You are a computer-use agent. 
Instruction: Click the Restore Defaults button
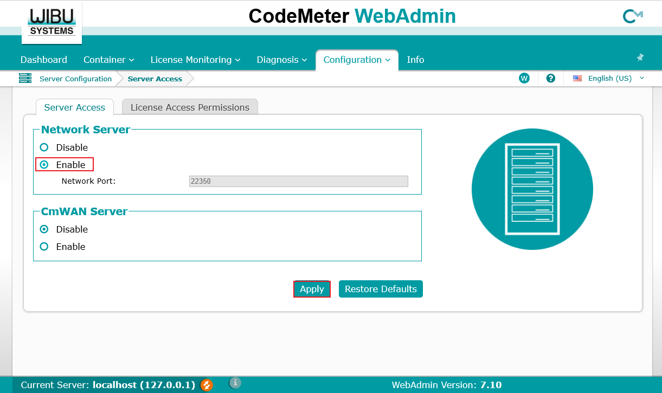381,289
